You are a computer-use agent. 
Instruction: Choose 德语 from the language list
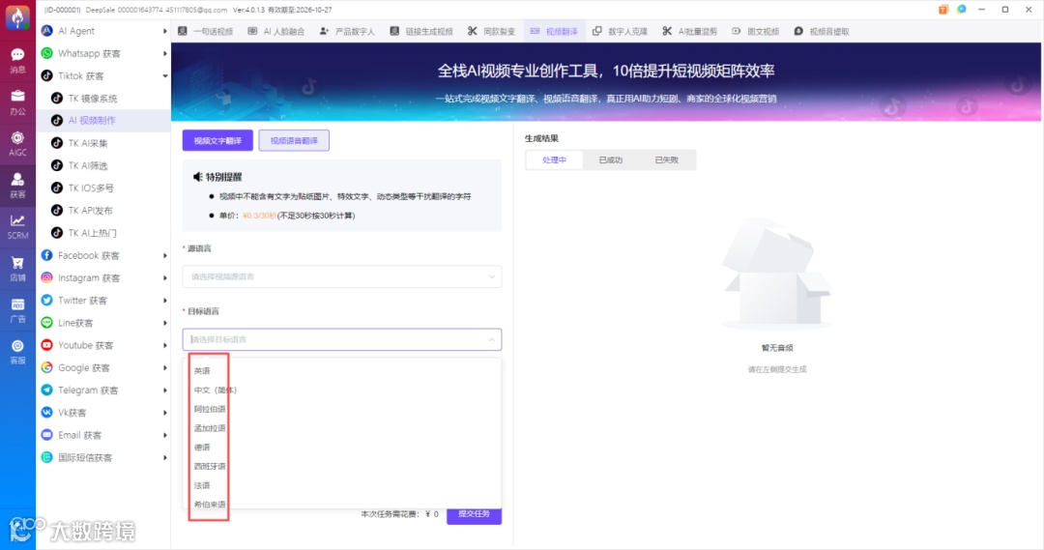point(202,448)
